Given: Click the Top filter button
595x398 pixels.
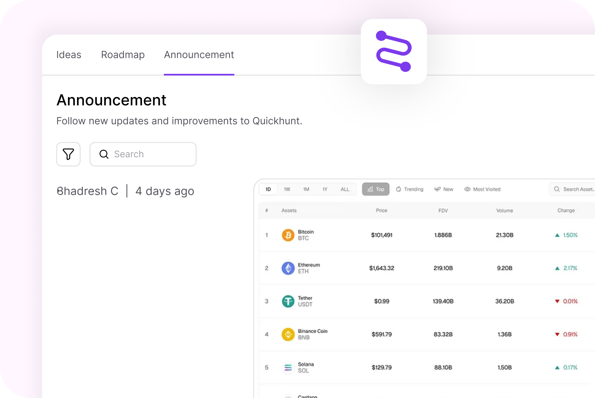Looking at the screenshot, I should pyautogui.click(x=376, y=189).
